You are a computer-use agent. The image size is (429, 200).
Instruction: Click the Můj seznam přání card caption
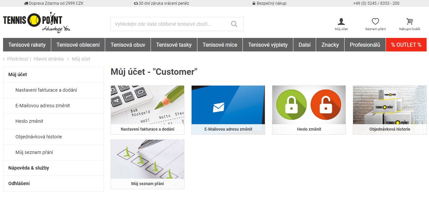click(148, 183)
